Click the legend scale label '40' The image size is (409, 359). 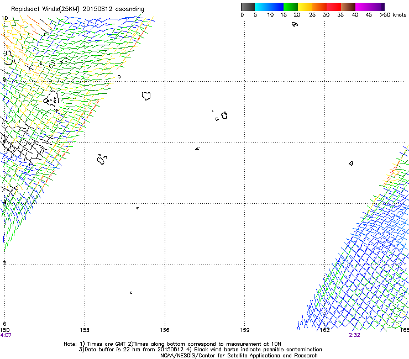pos(355,15)
